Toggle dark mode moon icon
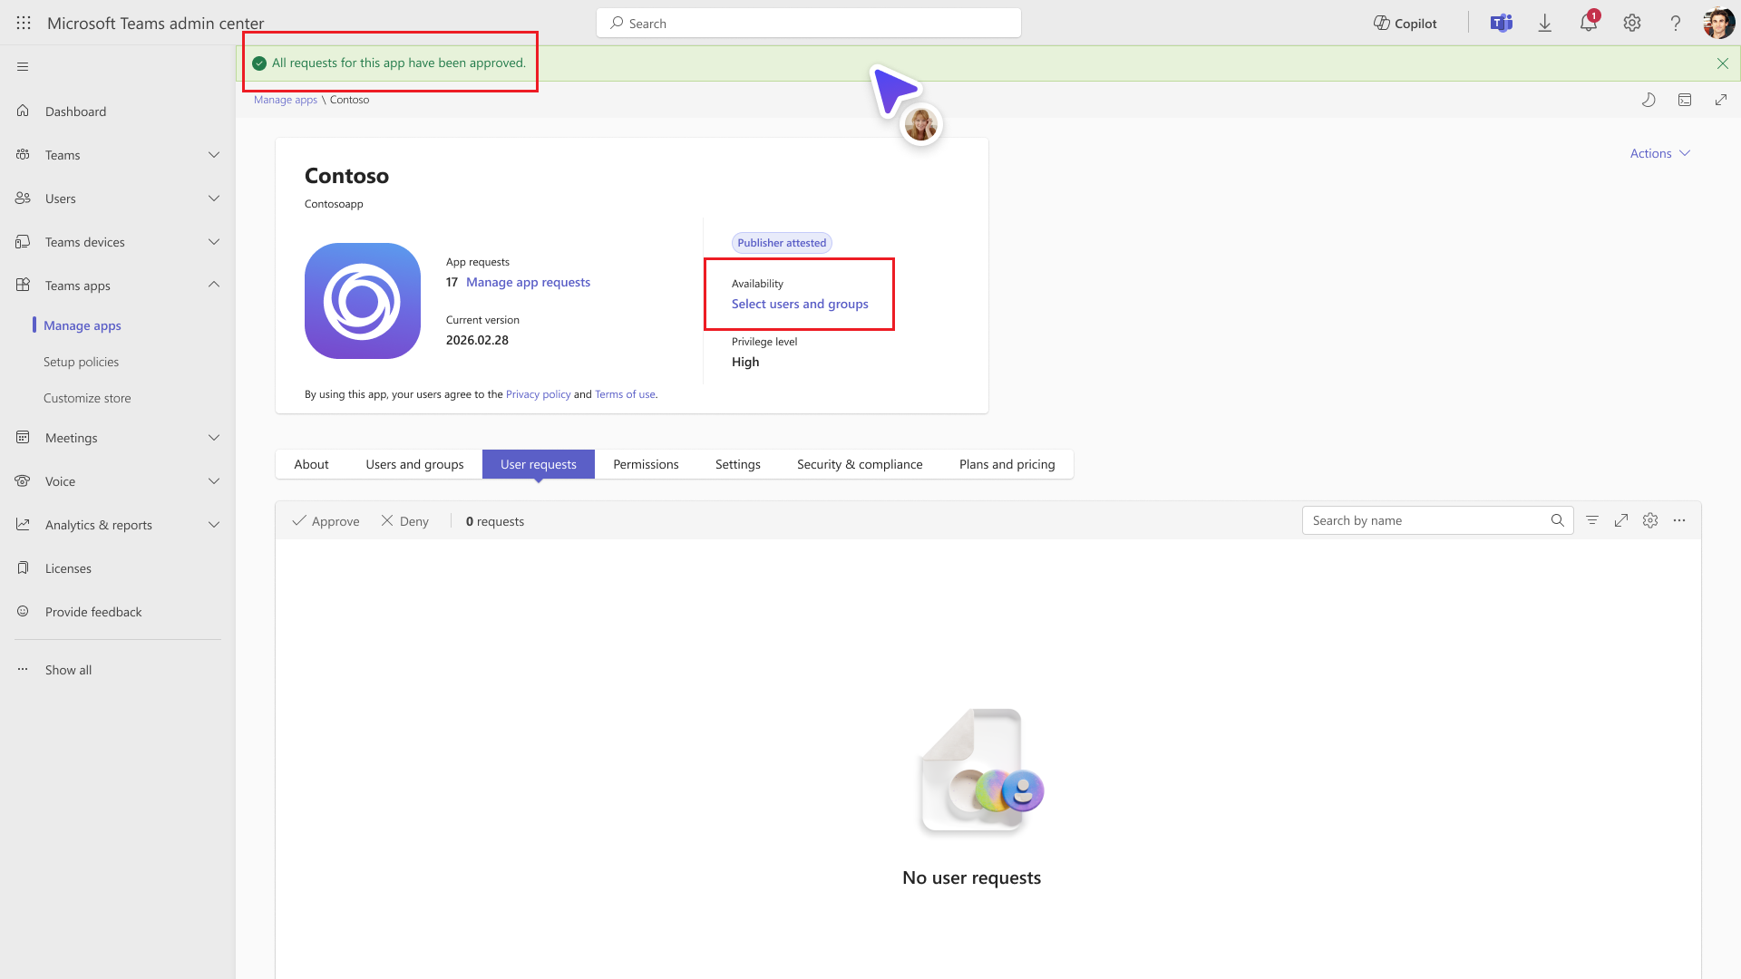 [x=1649, y=100]
